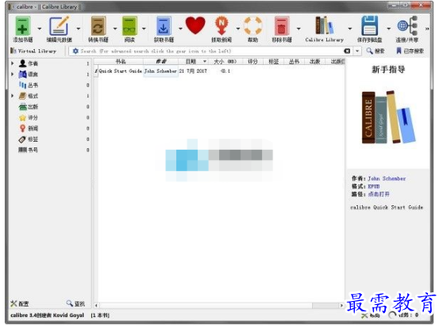Click the horizontal scrollbar left arrow
The image size is (443, 328).
[96, 306]
